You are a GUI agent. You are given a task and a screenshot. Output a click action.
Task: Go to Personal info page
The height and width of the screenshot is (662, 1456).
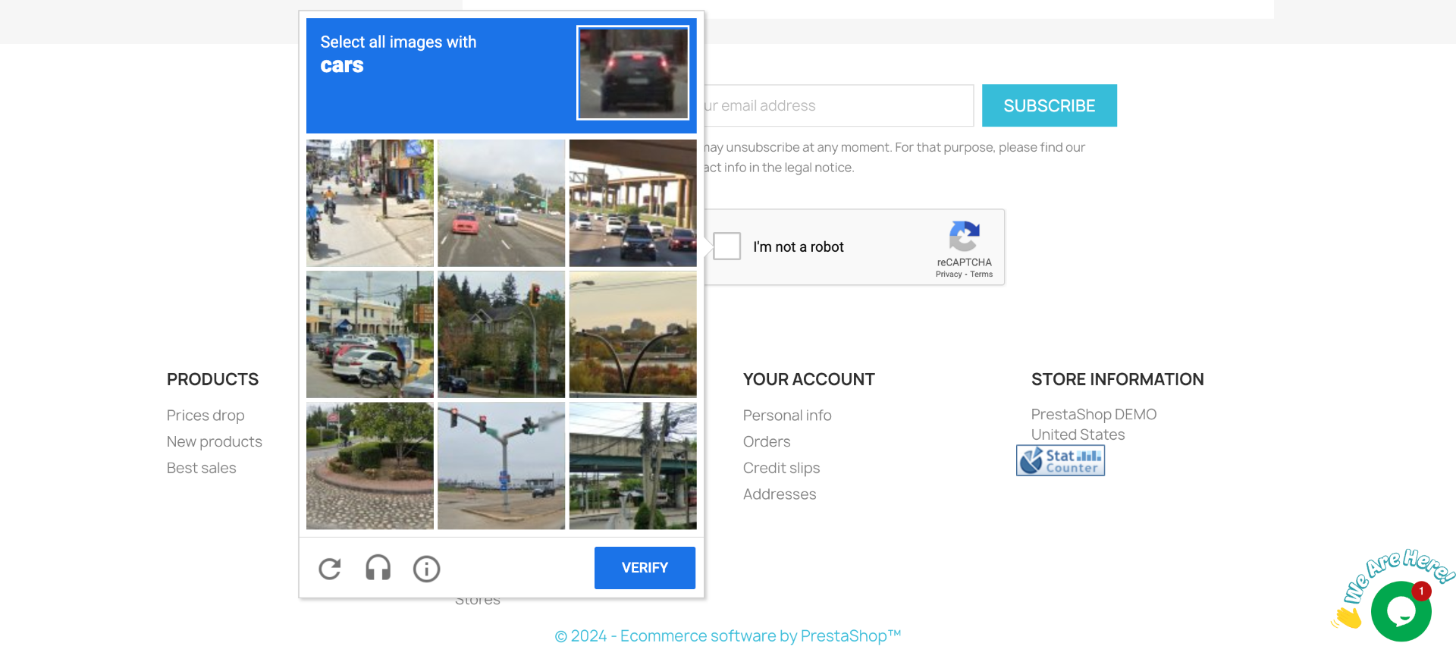[x=787, y=416]
